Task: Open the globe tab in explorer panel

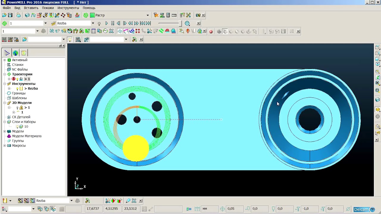Action: (x=15, y=53)
